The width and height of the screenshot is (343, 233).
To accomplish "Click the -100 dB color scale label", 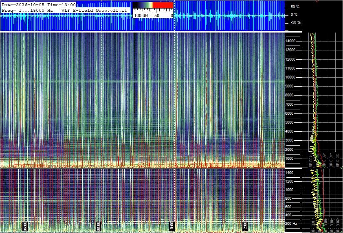I will (140, 16).
